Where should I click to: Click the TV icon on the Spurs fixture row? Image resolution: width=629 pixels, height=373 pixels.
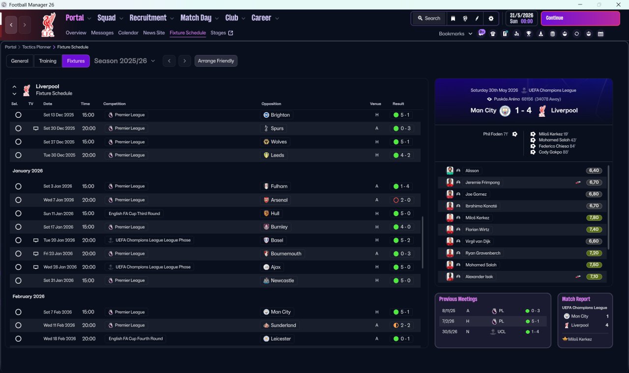[36, 129]
